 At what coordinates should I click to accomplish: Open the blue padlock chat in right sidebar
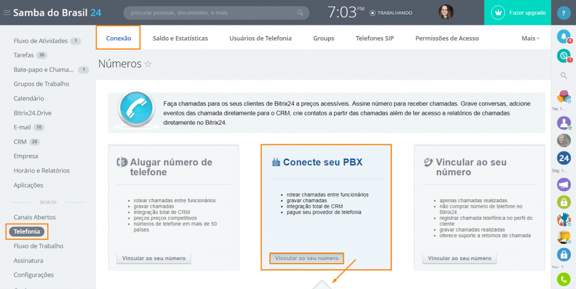click(564, 255)
